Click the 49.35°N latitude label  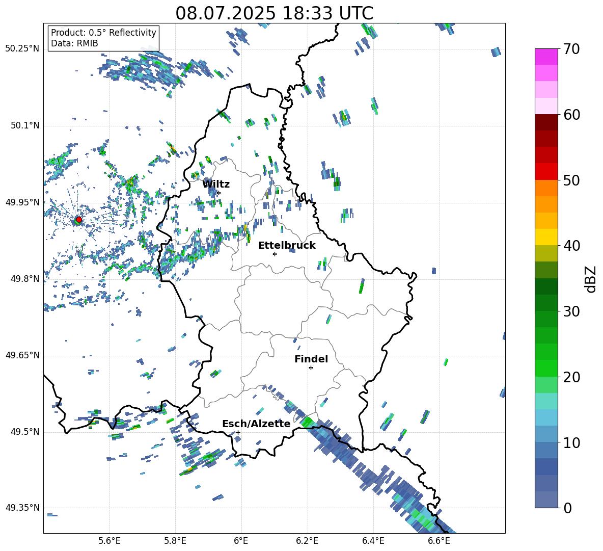click(x=22, y=508)
